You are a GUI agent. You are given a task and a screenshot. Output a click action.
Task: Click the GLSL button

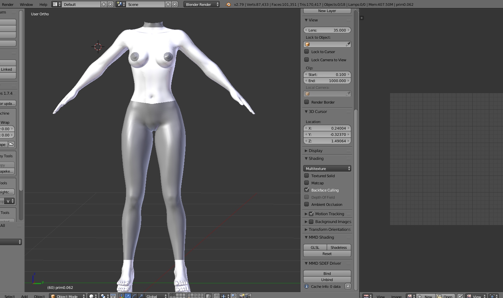[x=315, y=248]
